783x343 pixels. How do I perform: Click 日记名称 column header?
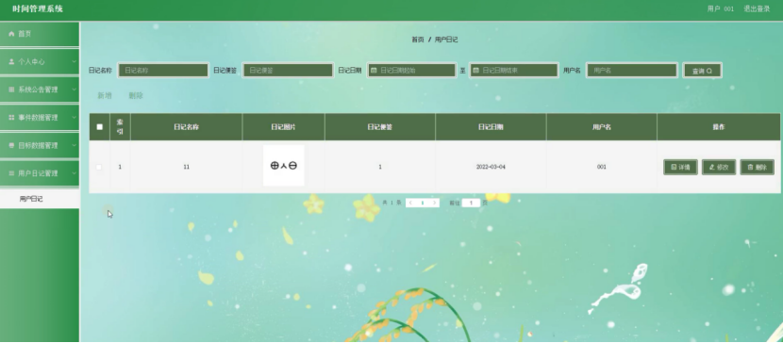[186, 127]
